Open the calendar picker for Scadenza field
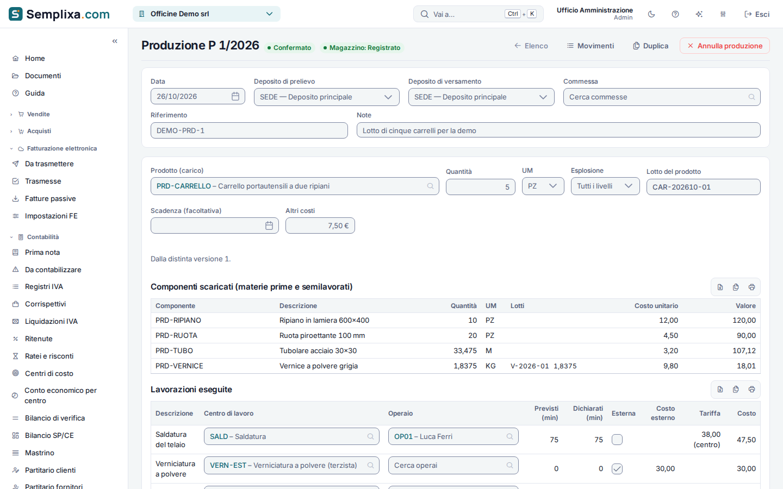This screenshot has width=783, height=489. 269,225
